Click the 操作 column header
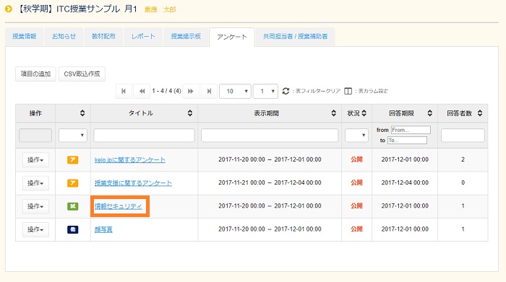The width and height of the screenshot is (506, 282). pyautogui.click(x=35, y=113)
